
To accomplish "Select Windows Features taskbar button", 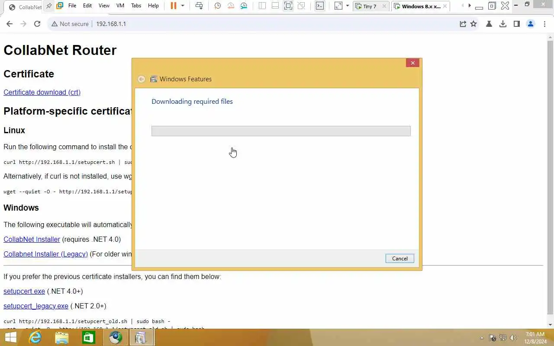I will (x=141, y=337).
